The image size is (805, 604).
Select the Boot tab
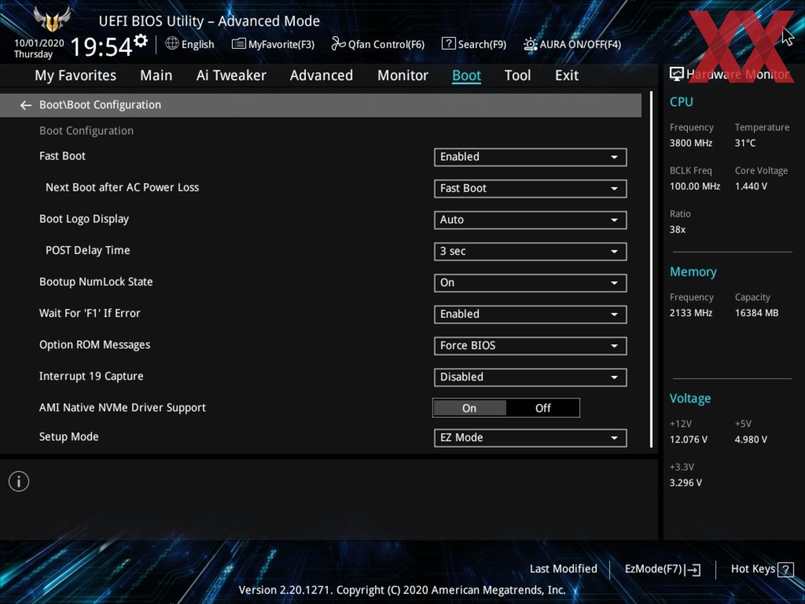pyautogui.click(x=466, y=75)
